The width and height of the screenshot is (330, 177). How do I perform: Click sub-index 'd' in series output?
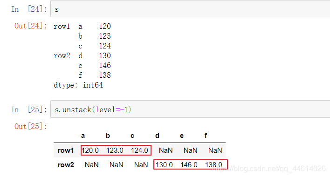click(x=80, y=55)
